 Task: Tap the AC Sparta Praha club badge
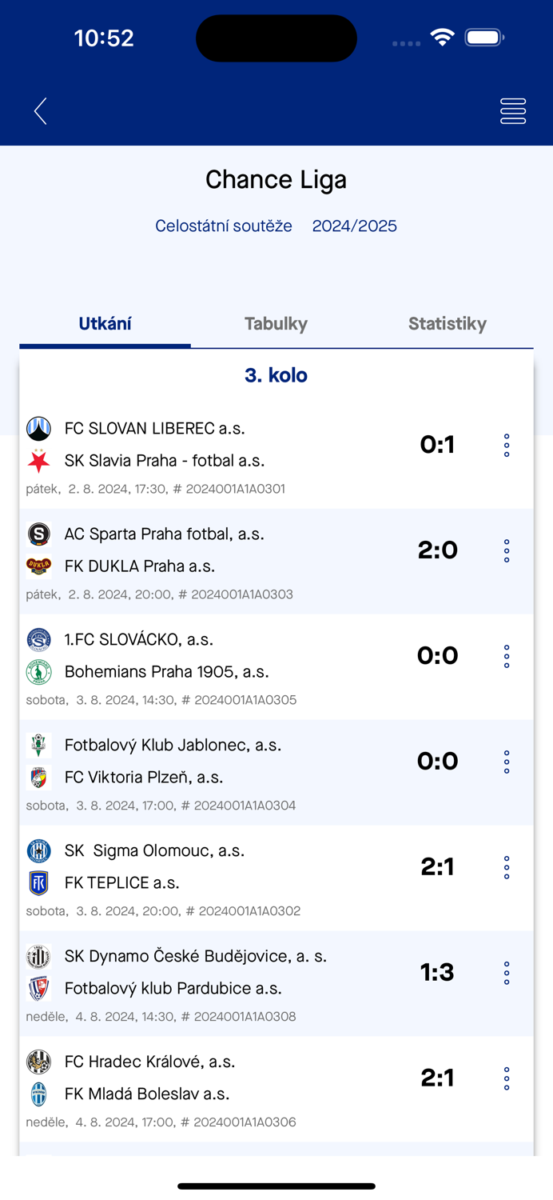click(x=39, y=534)
